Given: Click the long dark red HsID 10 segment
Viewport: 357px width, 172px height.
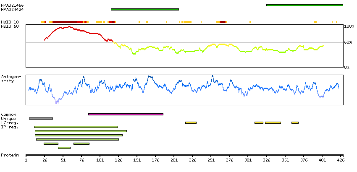Looking at the screenshot, I should coord(67,22).
